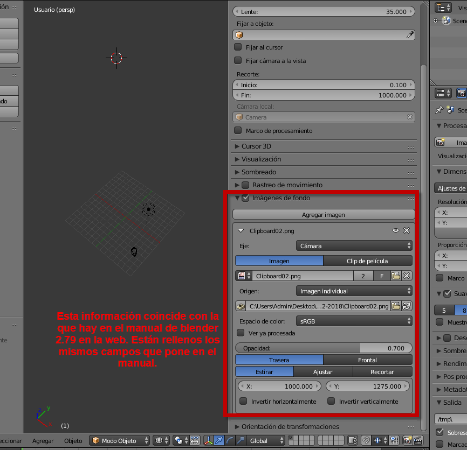This screenshot has width=467, height=450.
Task: Choose Recortar frame method
Action: [382, 372]
